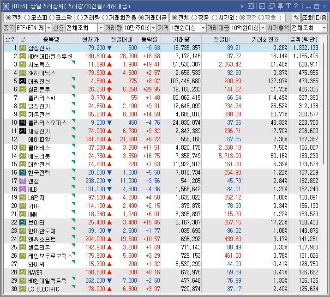Click the boxed 'm' icon in title bar
Viewport: 330px width, 297px height.
[251, 6]
